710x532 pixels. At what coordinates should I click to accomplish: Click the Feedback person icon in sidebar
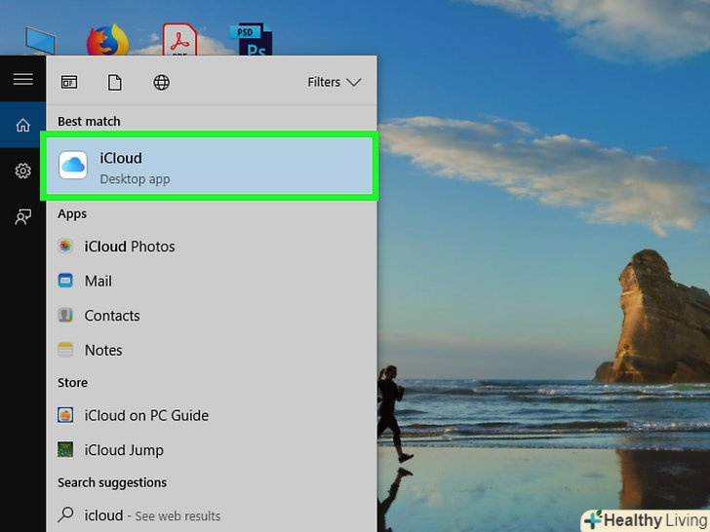(x=22, y=216)
